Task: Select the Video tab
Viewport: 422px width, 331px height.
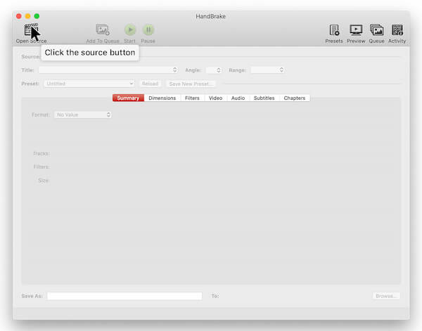Action: tap(215, 98)
